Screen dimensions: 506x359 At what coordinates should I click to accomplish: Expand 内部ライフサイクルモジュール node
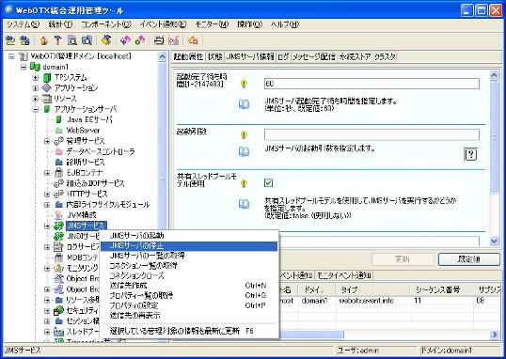[x=47, y=205]
